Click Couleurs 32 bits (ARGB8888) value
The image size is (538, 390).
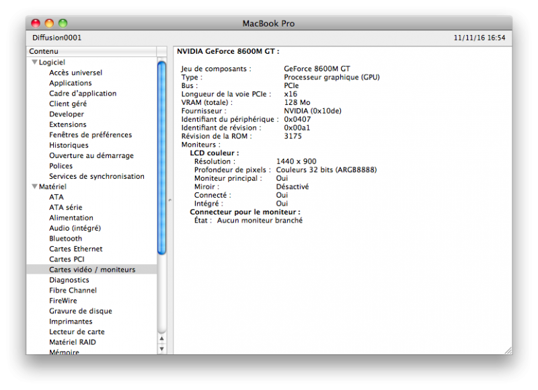[326, 170]
